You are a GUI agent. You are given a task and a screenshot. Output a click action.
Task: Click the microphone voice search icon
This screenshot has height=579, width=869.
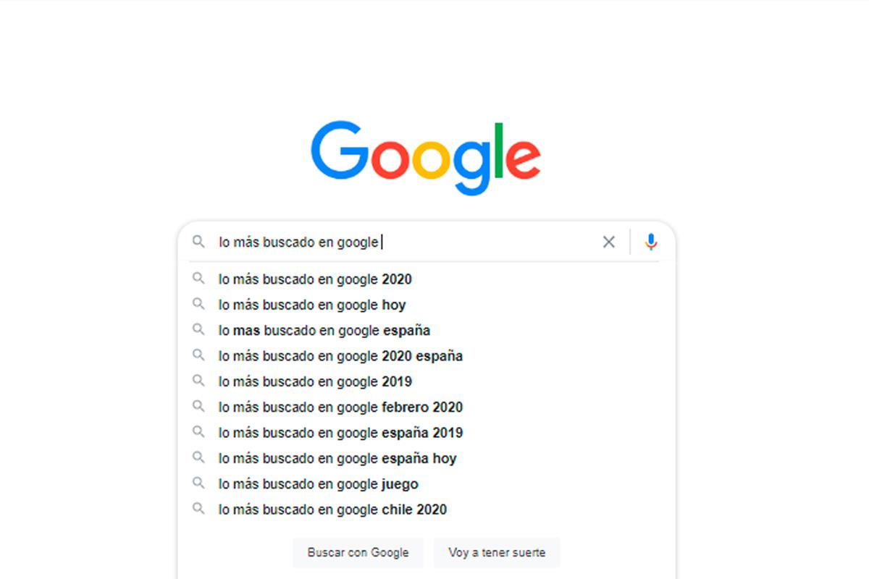(x=651, y=242)
